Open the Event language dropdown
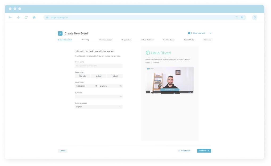 point(98,107)
